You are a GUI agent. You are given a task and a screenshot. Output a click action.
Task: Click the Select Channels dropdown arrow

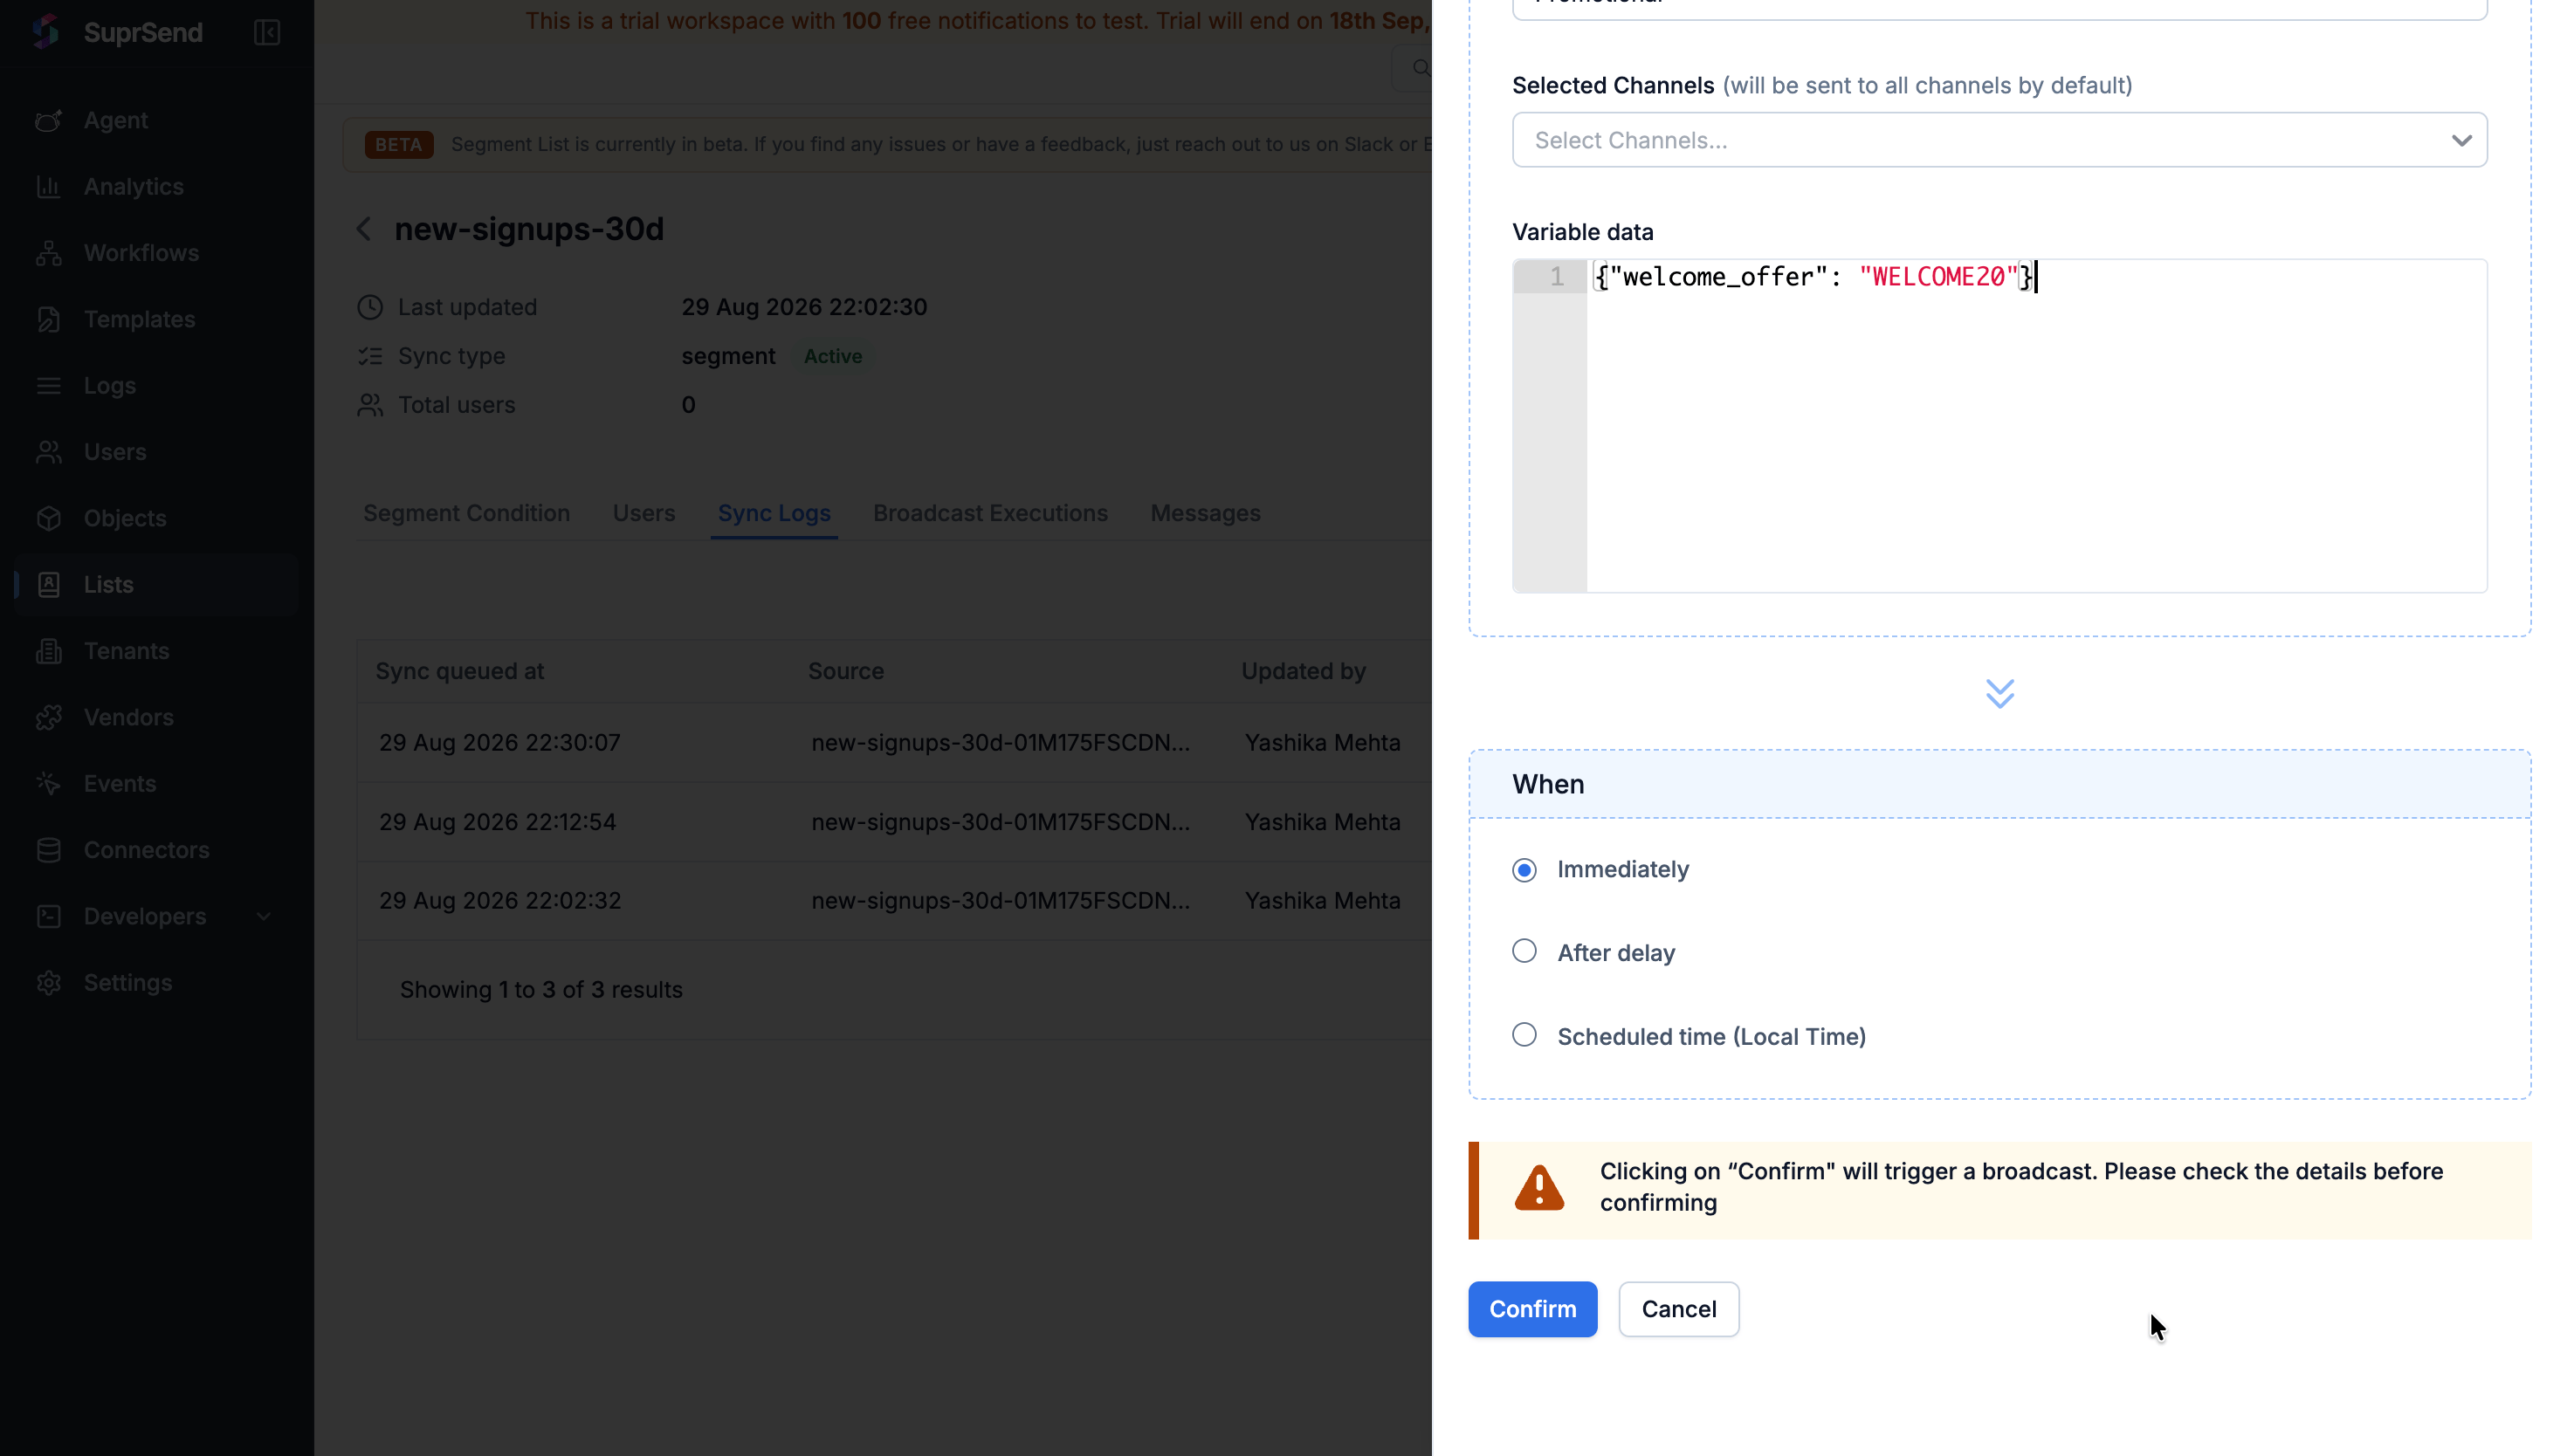click(2461, 141)
